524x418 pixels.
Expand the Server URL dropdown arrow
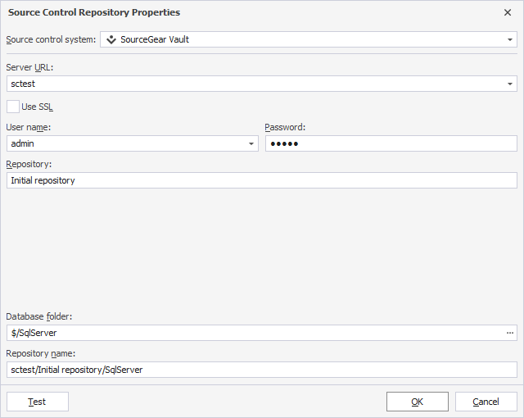point(509,84)
